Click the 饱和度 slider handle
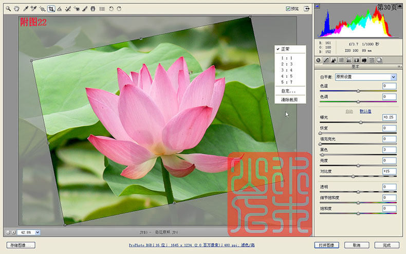Screen dimensions: 406x254 pos(358,213)
